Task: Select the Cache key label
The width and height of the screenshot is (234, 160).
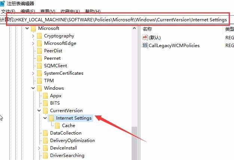Action: (x=68, y=125)
